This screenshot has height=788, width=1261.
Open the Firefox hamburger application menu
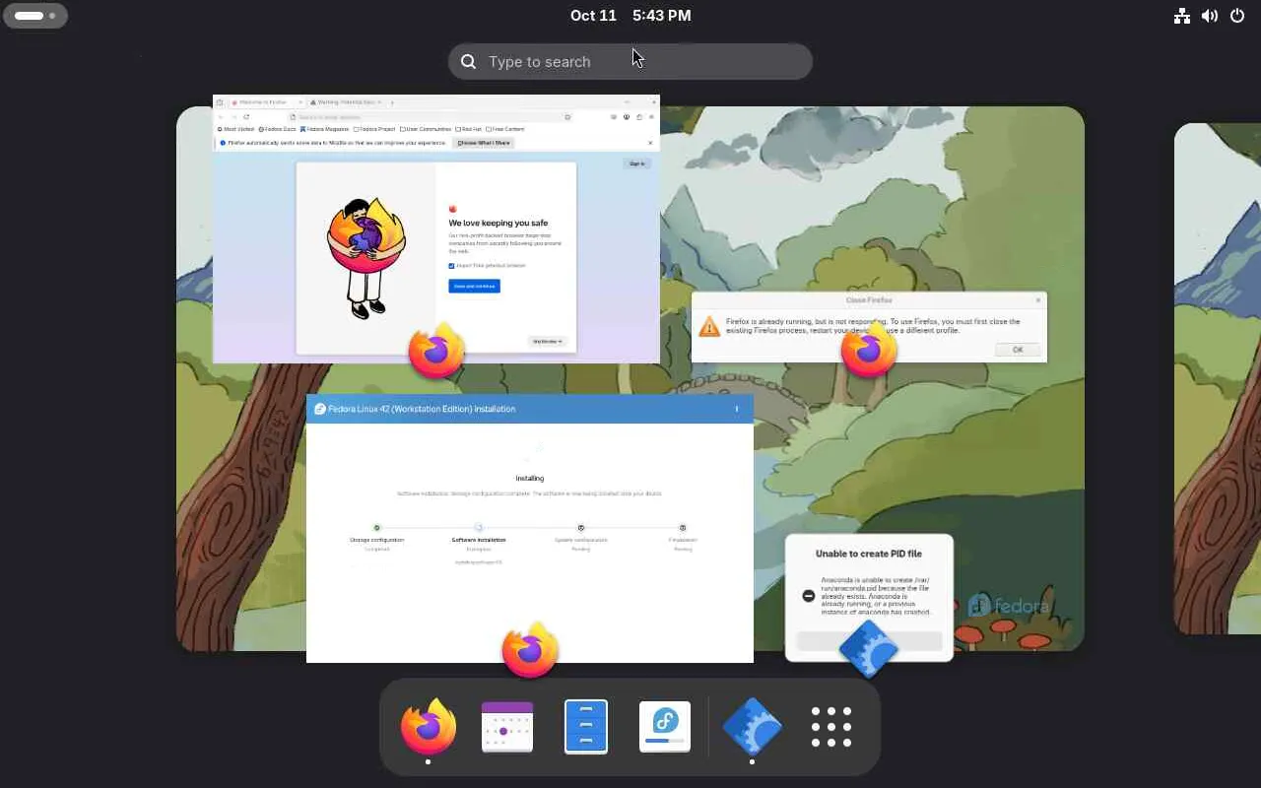[651, 117]
